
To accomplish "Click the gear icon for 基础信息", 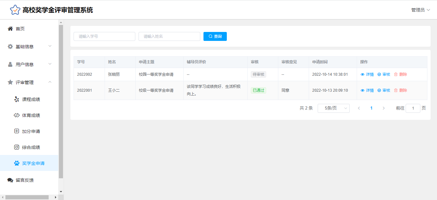I will (x=10, y=47).
